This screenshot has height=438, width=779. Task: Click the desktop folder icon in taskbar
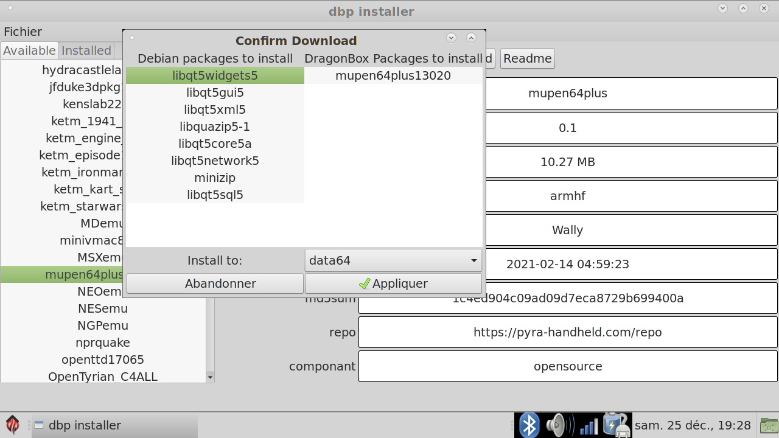769,425
